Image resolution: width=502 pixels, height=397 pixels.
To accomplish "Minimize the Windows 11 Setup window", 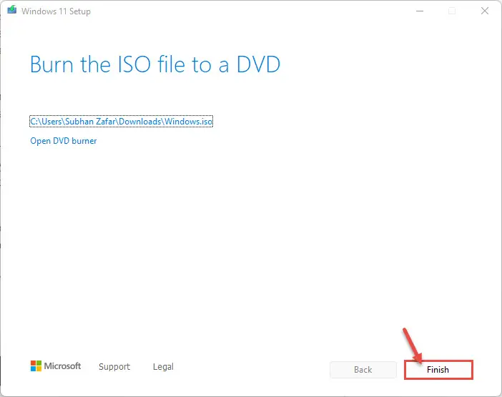I will coord(420,11).
